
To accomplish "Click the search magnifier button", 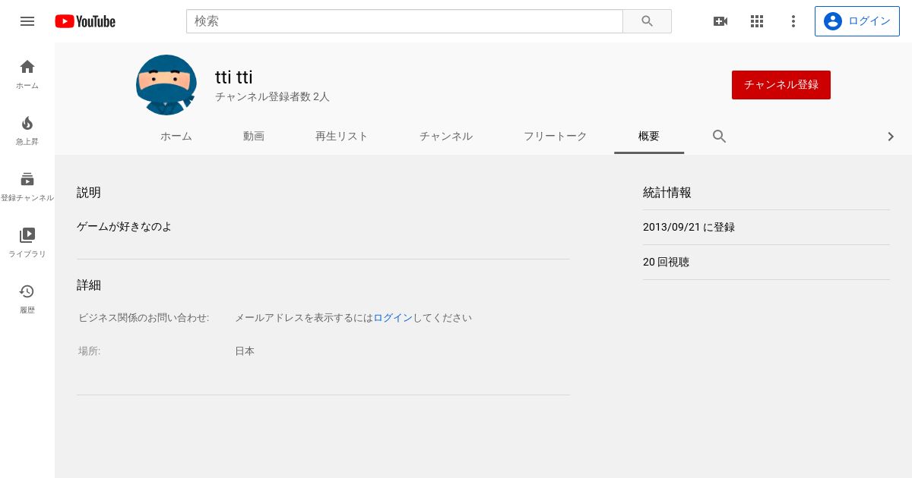I will (647, 21).
